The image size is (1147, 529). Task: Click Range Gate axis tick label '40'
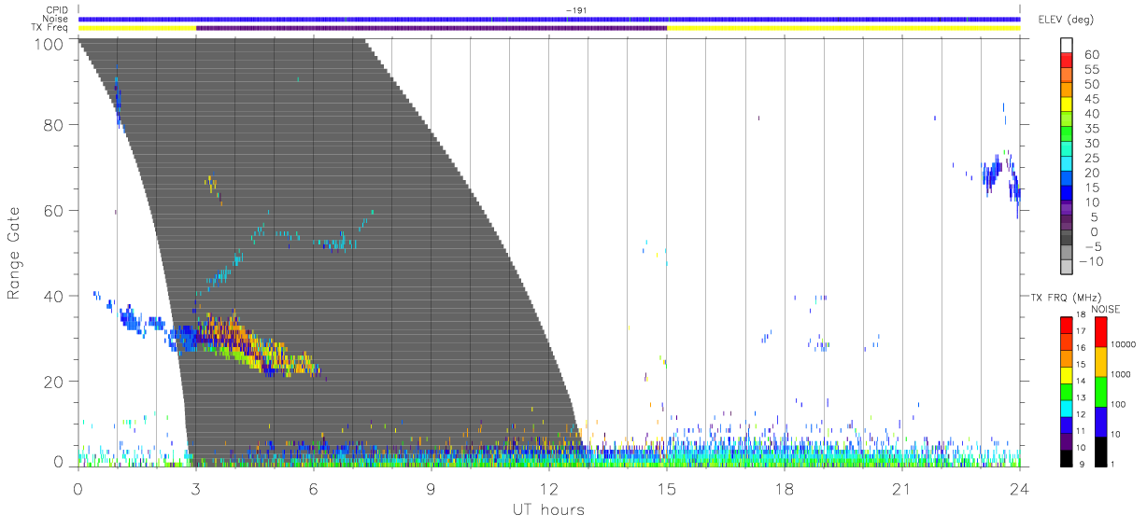(55, 297)
